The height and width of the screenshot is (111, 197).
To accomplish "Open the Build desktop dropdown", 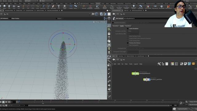I will tap(31, 1).
